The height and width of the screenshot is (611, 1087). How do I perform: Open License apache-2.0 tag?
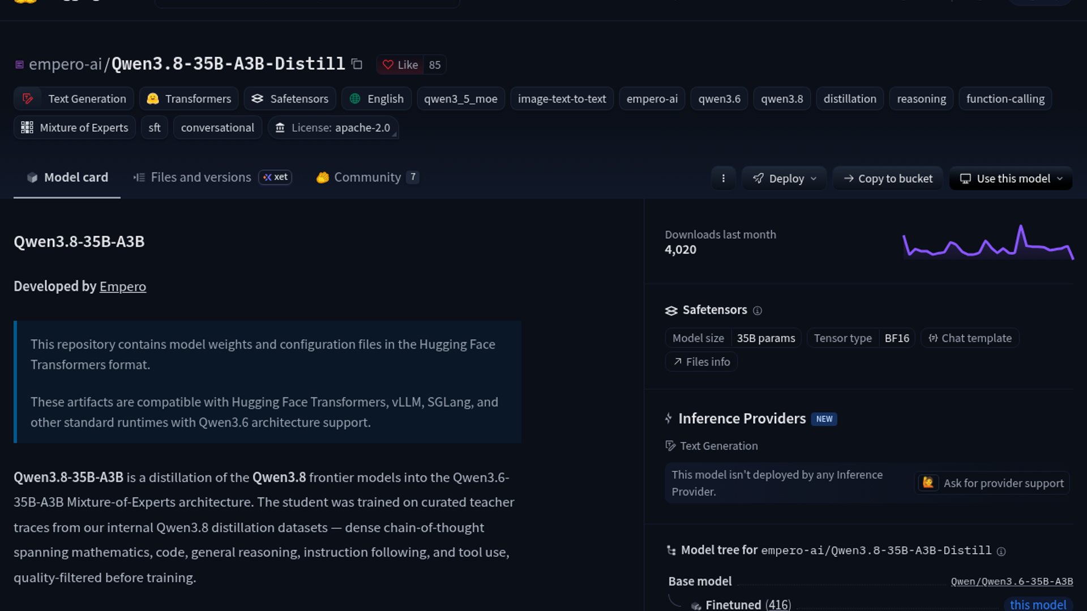pyautogui.click(x=333, y=127)
